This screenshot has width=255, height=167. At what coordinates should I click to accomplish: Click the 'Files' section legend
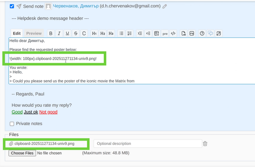tap(14, 135)
